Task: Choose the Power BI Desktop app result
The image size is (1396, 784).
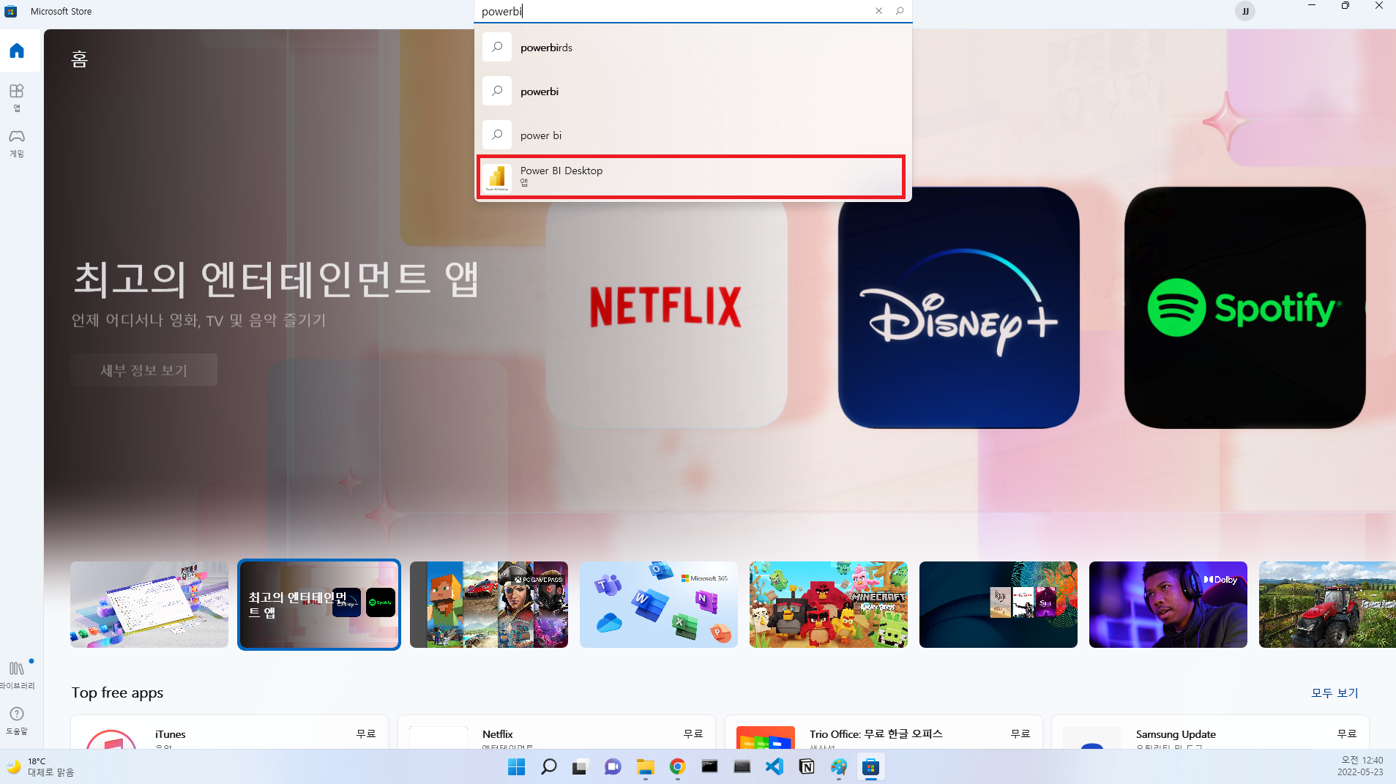Action: 692,176
